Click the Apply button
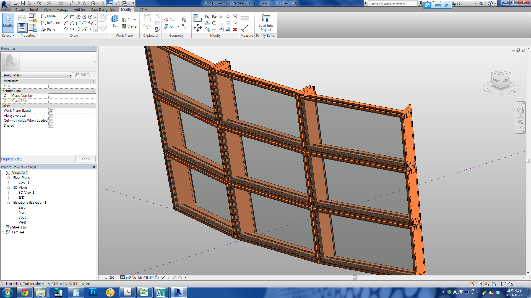Screen dimensions: 531x298 point(85,159)
